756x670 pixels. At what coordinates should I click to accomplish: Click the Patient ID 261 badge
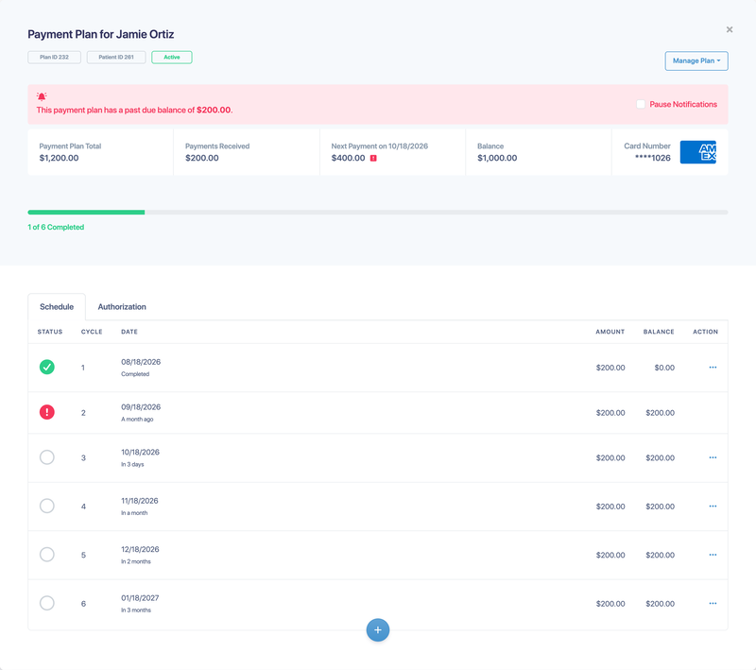click(x=116, y=57)
